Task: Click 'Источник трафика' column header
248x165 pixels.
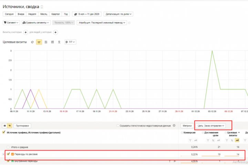Action: click(33, 133)
